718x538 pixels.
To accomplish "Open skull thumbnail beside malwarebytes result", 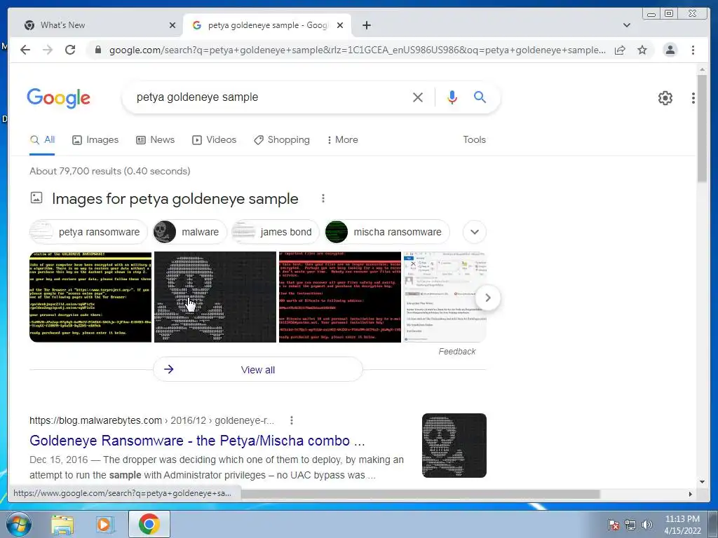I will pyautogui.click(x=454, y=446).
